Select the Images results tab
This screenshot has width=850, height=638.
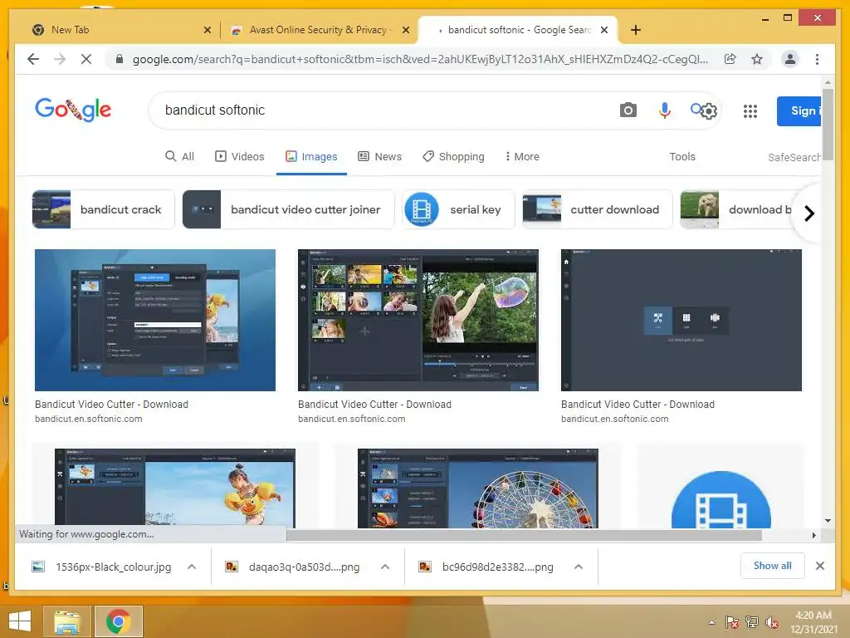[311, 156]
